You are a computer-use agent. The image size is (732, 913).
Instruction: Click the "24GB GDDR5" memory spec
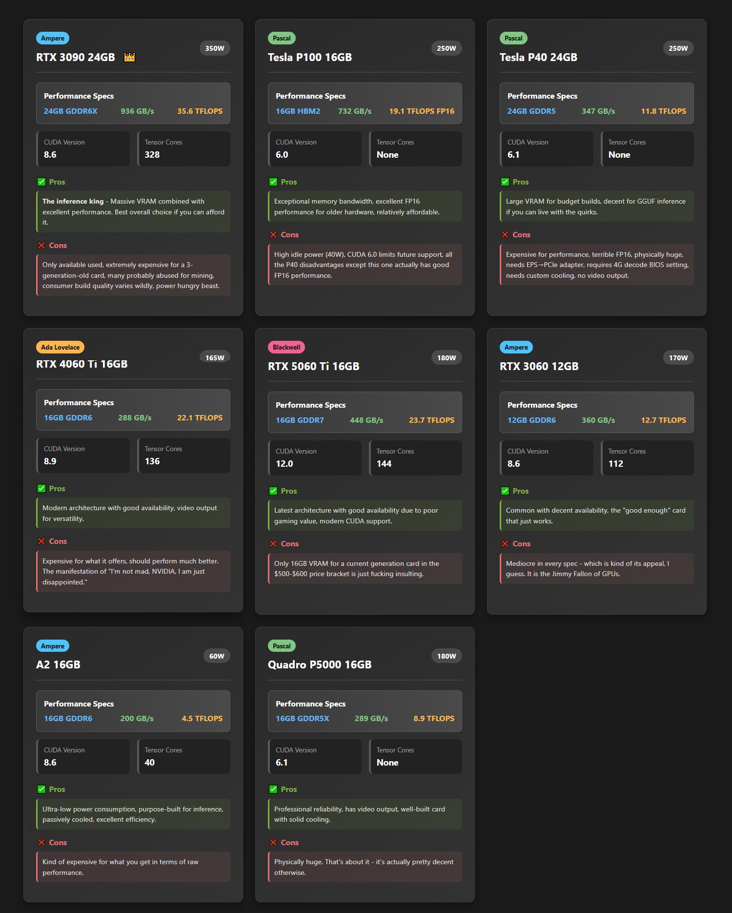[531, 111]
